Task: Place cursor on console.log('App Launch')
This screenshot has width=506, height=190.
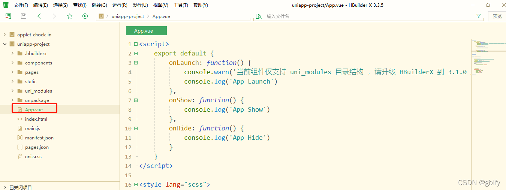Action: tap(231, 81)
